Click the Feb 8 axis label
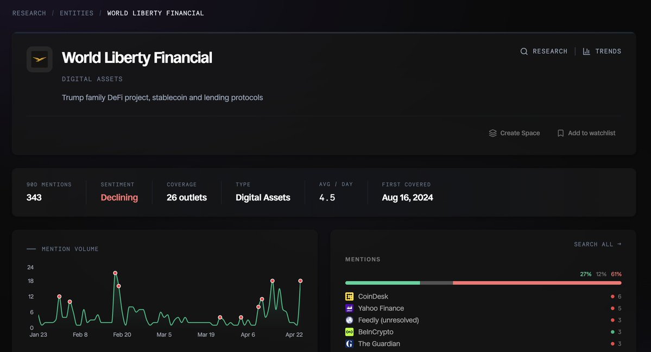Image resolution: width=651 pixels, height=352 pixels. [80, 335]
